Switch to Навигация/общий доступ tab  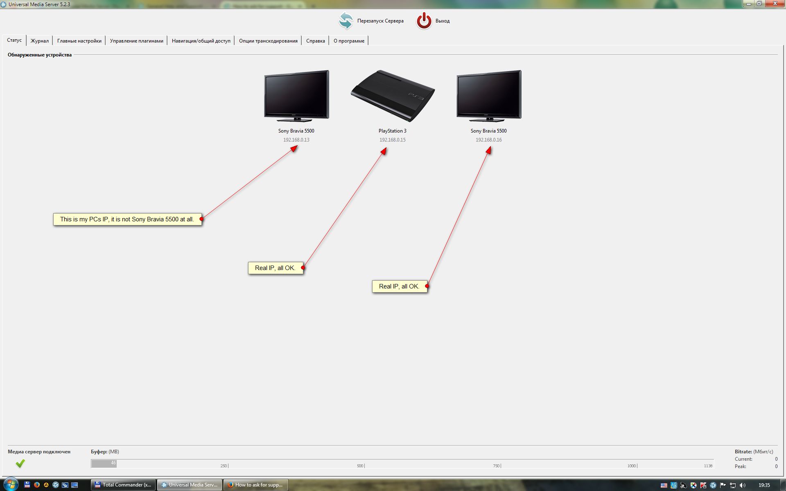pyautogui.click(x=201, y=41)
